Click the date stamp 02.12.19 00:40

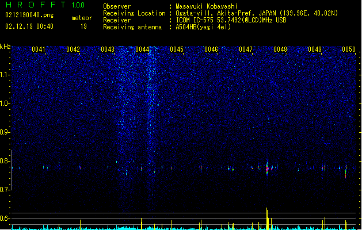pyautogui.click(x=29, y=26)
